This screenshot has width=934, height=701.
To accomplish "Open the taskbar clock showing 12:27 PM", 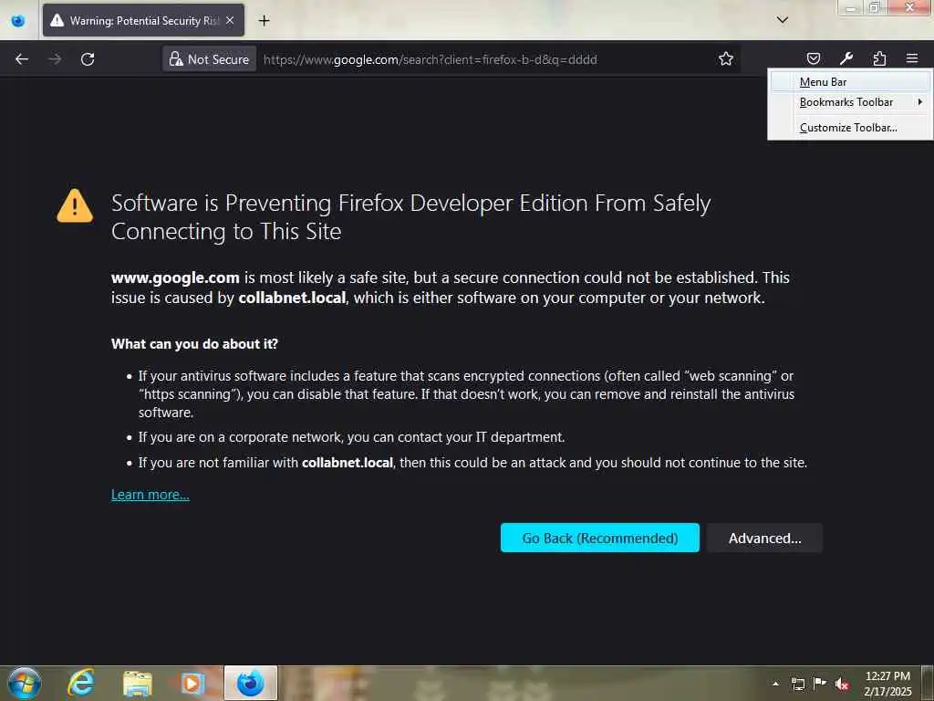I will tap(887, 684).
